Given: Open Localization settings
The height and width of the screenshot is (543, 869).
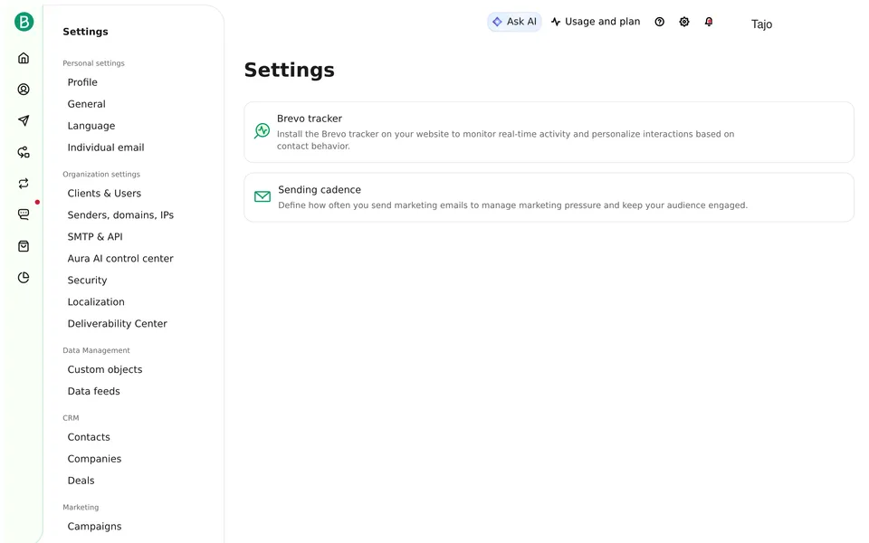Looking at the screenshot, I should pyautogui.click(x=96, y=302).
